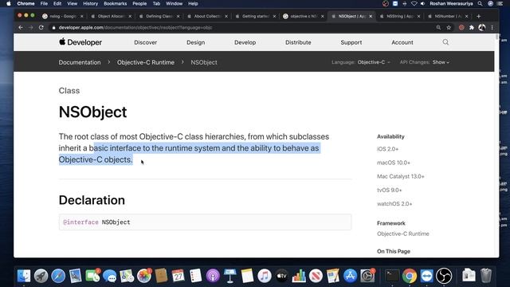The height and width of the screenshot is (287, 510).
Task: Open the Podcasts app in the Dock
Action: click(x=213, y=276)
